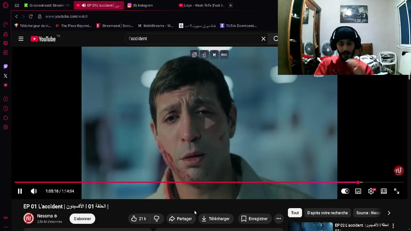Open browsing history clock icon
Image resolution: width=411 pixels, height=231 pixels.
pyautogui.click(x=5, y=108)
